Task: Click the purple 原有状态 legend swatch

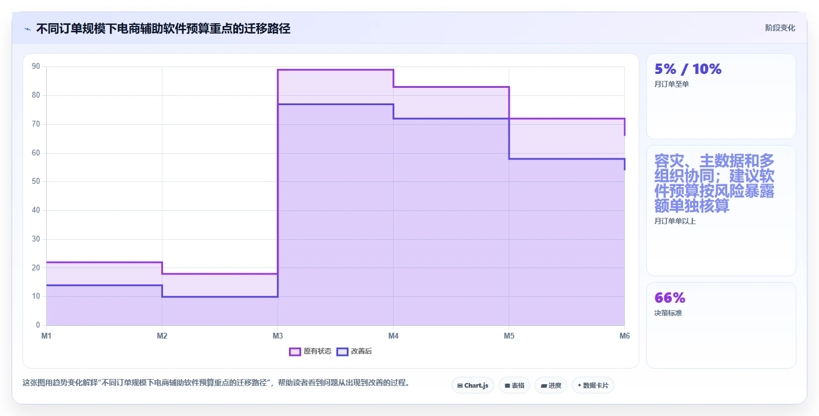Action: tap(295, 351)
